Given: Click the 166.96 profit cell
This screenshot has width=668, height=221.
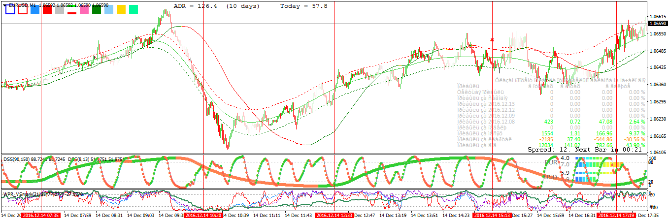Looking at the screenshot, I should tap(603, 133).
